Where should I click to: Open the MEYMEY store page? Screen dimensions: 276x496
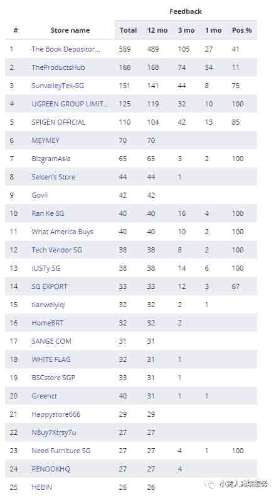pos(45,140)
